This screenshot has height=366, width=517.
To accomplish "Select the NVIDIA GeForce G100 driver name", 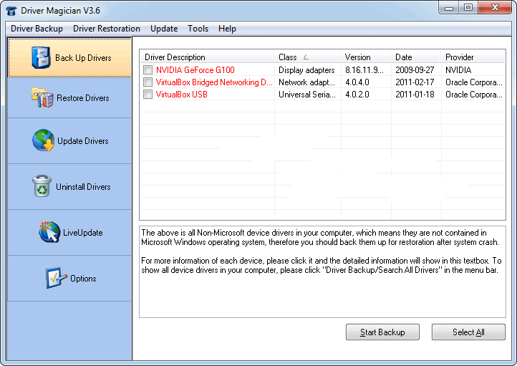I will (195, 70).
